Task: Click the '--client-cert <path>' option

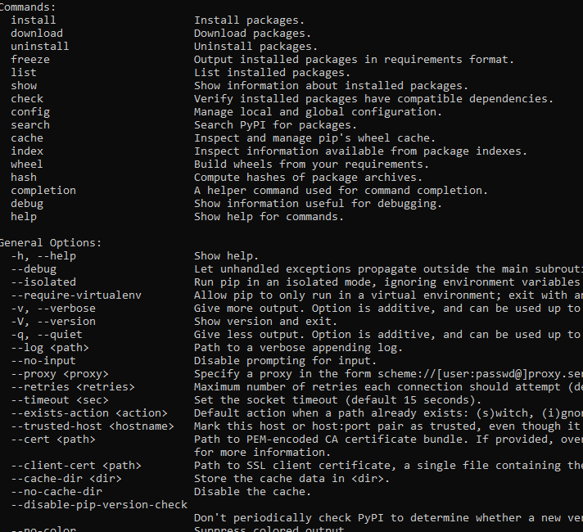Action: [76, 466]
